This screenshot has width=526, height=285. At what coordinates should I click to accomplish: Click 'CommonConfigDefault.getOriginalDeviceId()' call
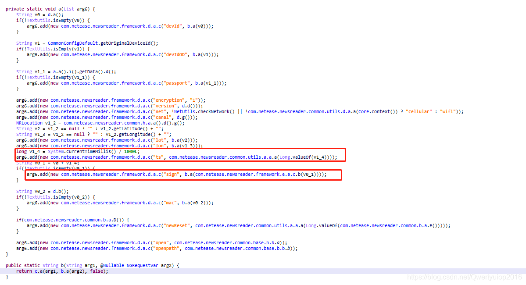[x=103, y=43]
